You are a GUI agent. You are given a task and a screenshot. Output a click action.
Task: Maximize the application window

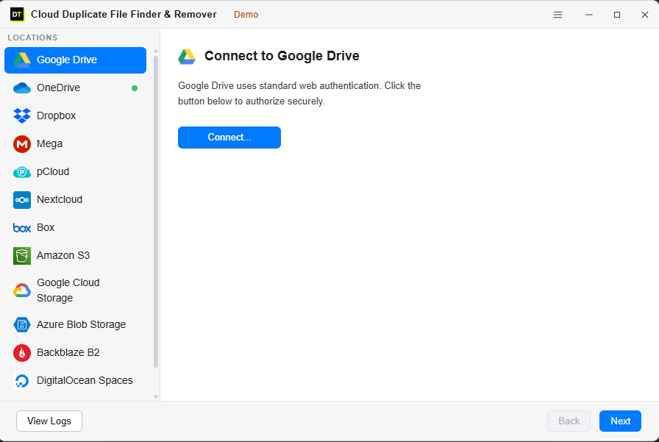click(x=617, y=15)
